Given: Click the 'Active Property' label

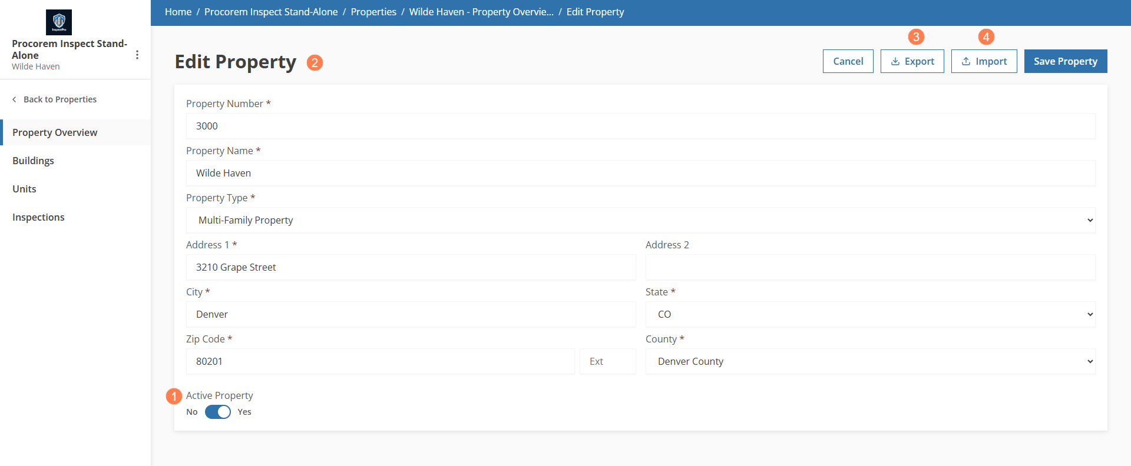Looking at the screenshot, I should pyautogui.click(x=220, y=395).
